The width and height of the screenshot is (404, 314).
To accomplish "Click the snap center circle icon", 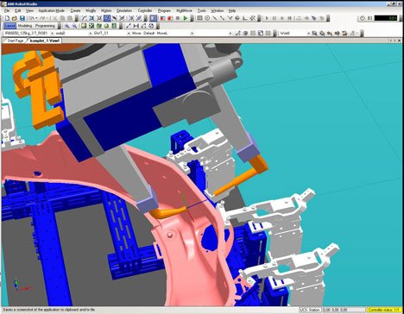I will pyautogui.click(x=207, y=18).
